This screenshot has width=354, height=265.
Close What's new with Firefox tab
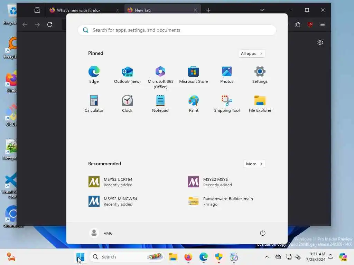pyautogui.click(x=118, y=10)
